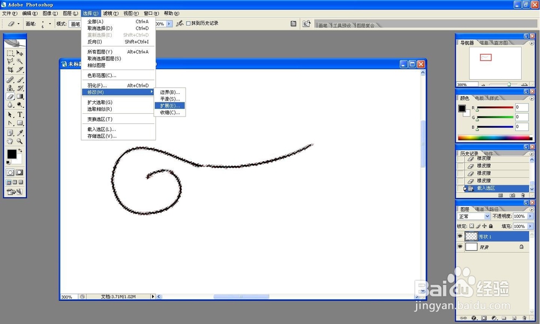
Task: Click the color spectrum ramp bar
Action: tap(495, 137)
